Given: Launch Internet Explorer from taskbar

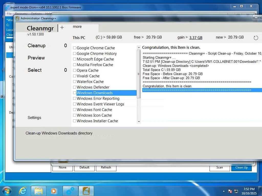Looking at the screenshot, I should click(x=23, y=191).
